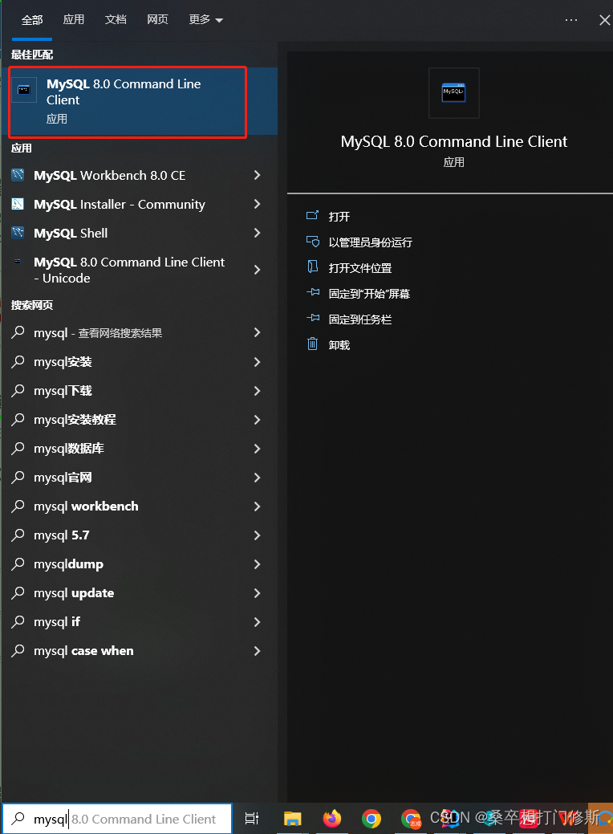Click the MySQL Workbench 8.0 CE label
The image size is (613, 834).
click(109, 175)
